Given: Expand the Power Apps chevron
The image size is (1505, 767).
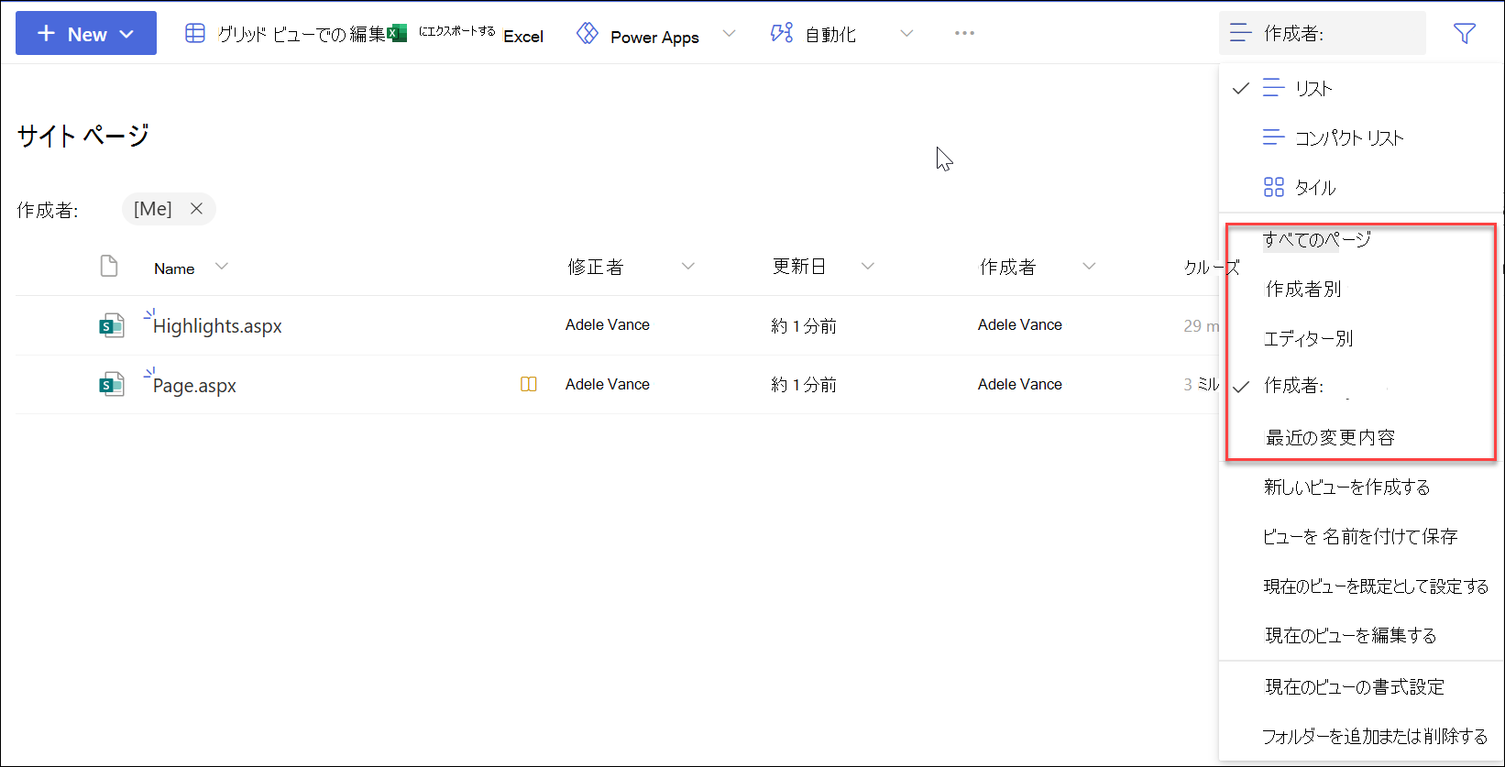Looking at the screenshot, I should point(729,34).
